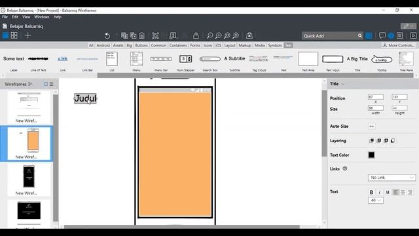Click Bring Forward layering icon
Screen dimensions: 419x236
pyautogui.click(x=379, y=141)
